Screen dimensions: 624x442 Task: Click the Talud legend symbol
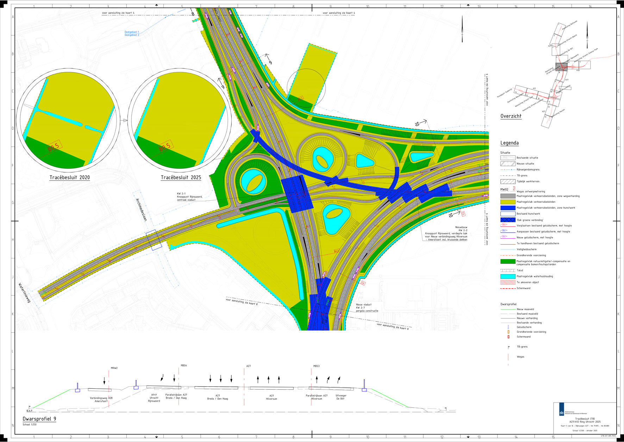pyautogui.click(x=507, y=270)
